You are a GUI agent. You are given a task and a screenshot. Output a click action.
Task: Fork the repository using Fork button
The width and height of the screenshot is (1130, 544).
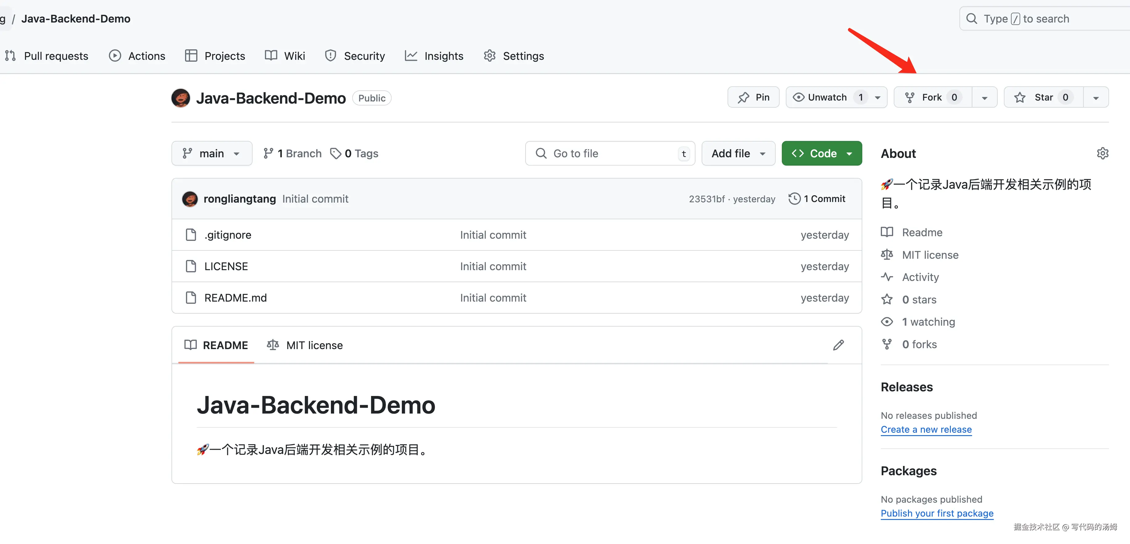932,97
